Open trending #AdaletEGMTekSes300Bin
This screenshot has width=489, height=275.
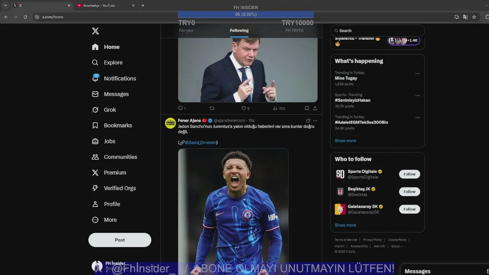[361, 123]
